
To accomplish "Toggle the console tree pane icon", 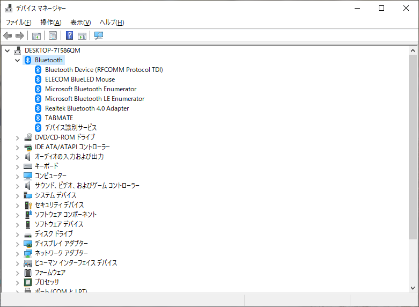I will pyautogui.click(x=36, y=35).
